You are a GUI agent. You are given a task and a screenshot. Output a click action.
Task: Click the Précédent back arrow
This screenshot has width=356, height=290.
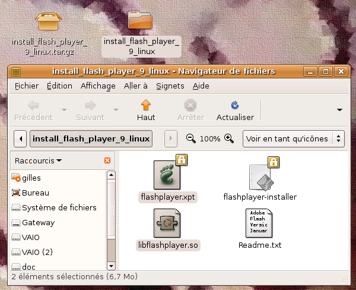tap(33, 105)
